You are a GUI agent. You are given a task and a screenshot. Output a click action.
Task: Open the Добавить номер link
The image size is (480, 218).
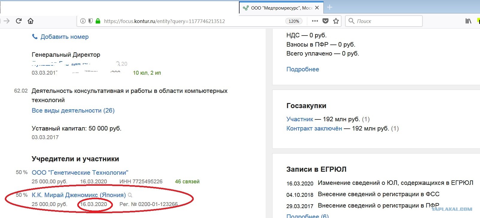coord(65,37)
